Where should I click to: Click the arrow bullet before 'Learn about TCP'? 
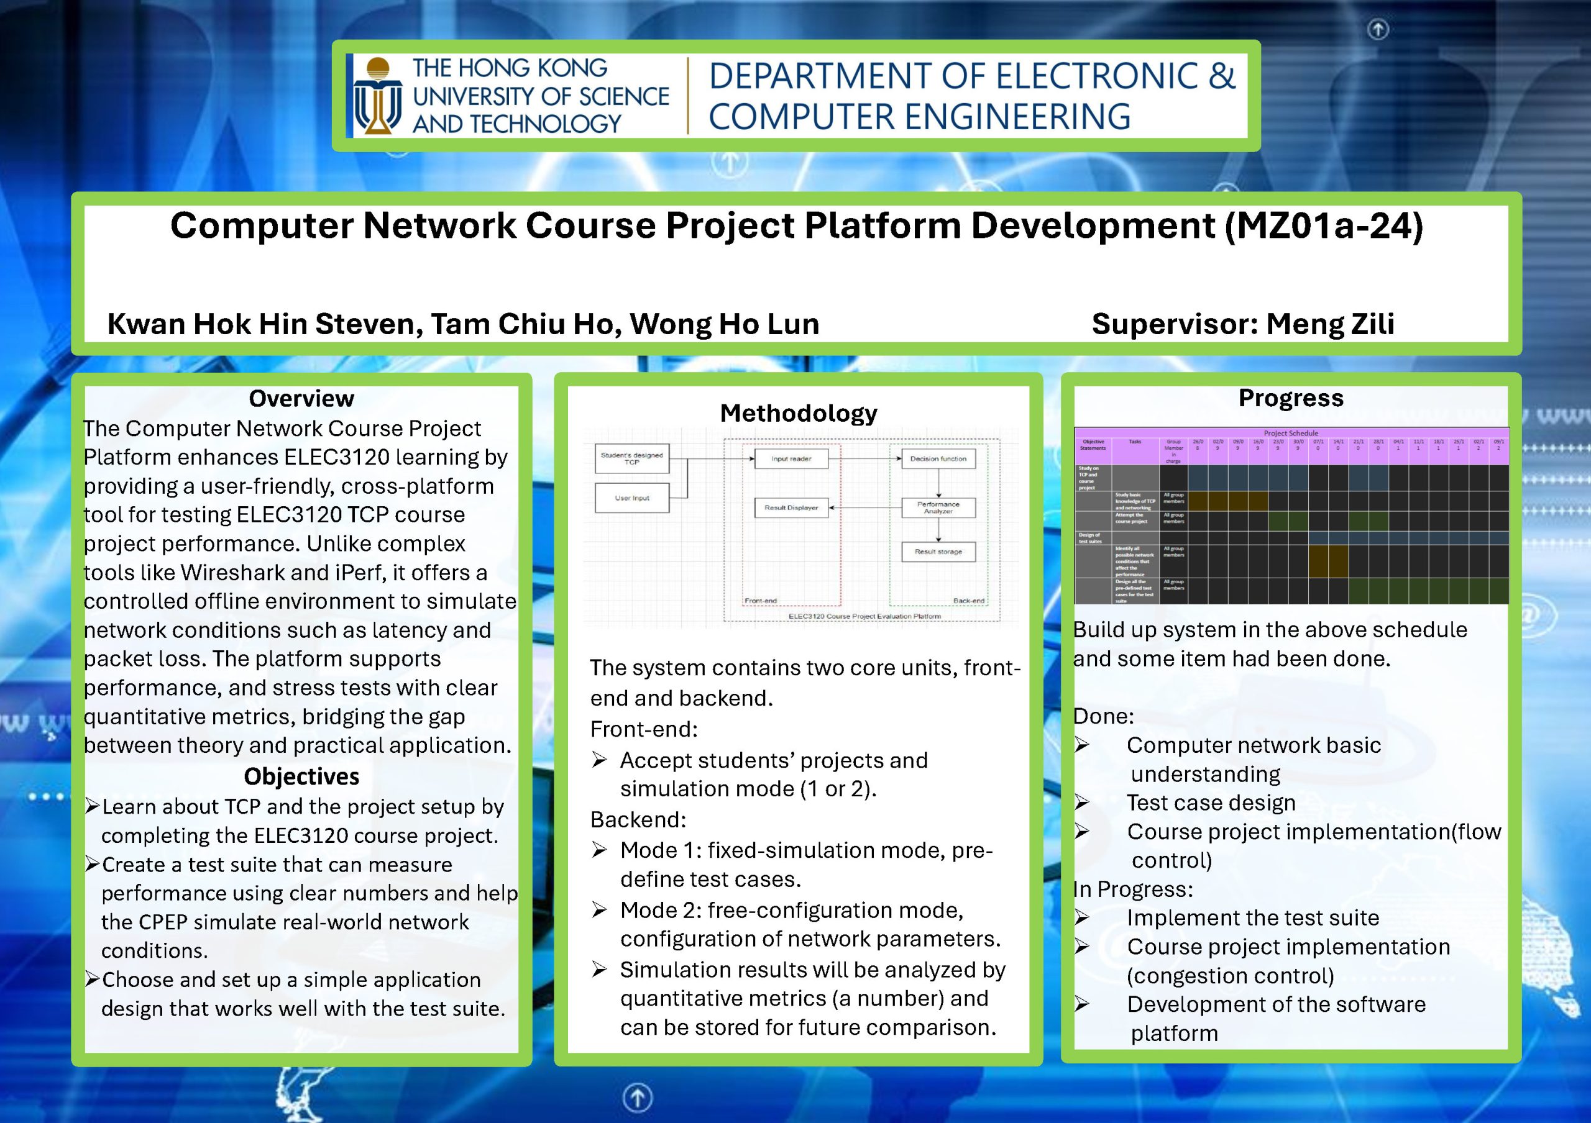coord(92,806)
